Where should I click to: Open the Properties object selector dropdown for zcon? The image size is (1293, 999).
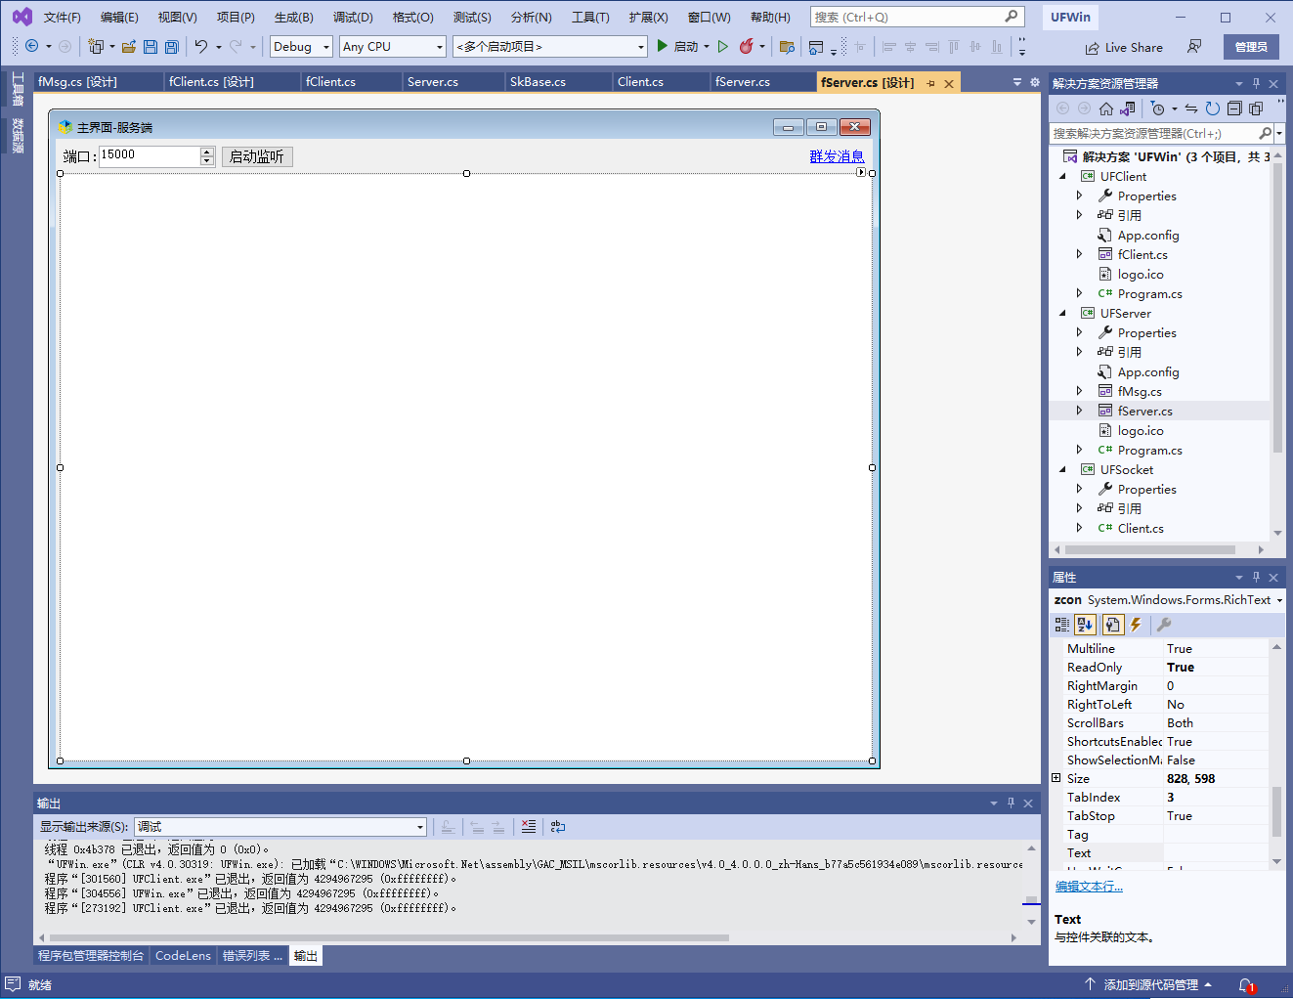pos(1278,600)
